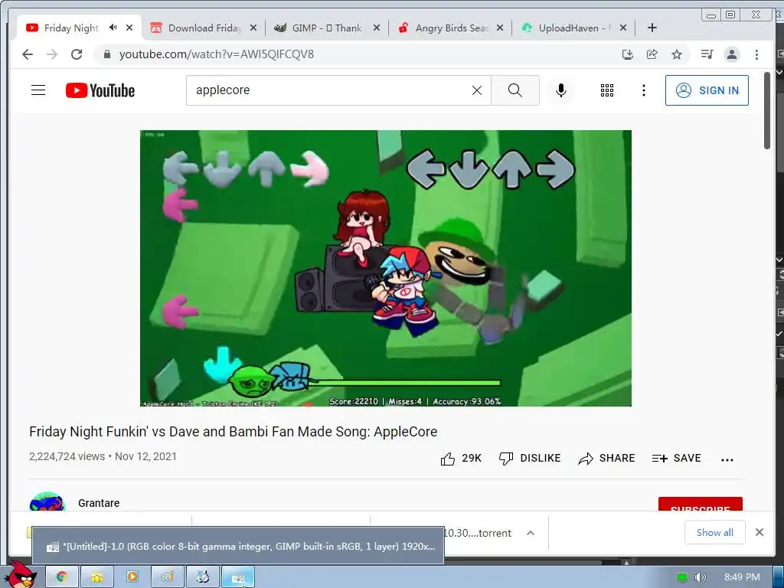
Task: Subscribe to the Grantare channel
Action: click(x=700, y=504)
